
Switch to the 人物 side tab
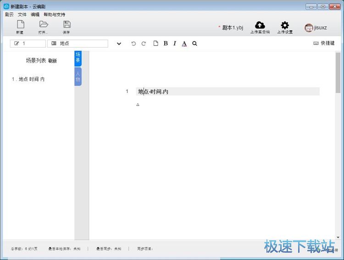click(78, 77)
